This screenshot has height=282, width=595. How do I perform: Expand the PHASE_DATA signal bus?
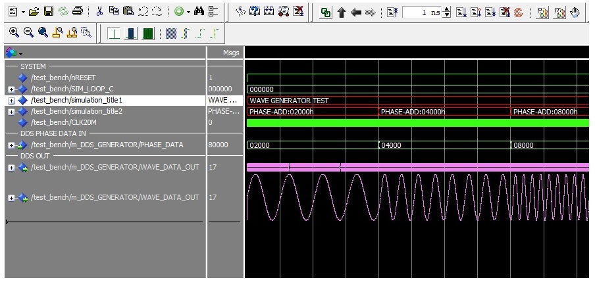11,145
